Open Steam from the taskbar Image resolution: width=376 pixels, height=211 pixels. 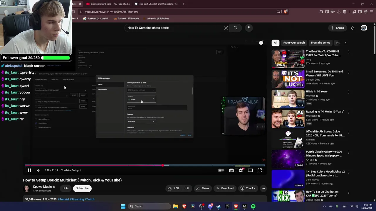[219, 206]
